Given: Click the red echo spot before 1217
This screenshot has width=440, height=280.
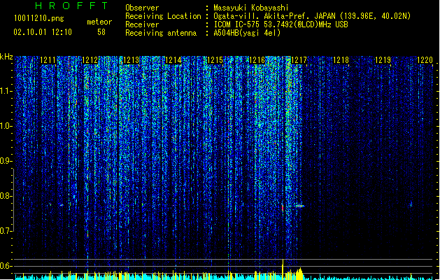Looking at the screenshot, I should click(x=283, y=208).
